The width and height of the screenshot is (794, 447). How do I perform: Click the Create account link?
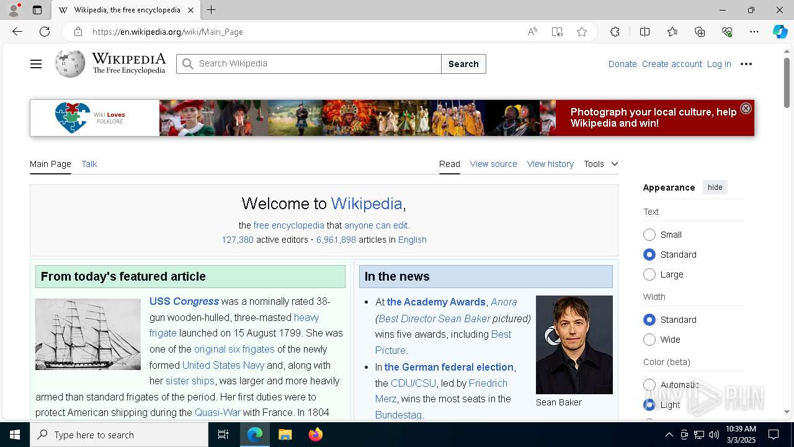(672, 64)
